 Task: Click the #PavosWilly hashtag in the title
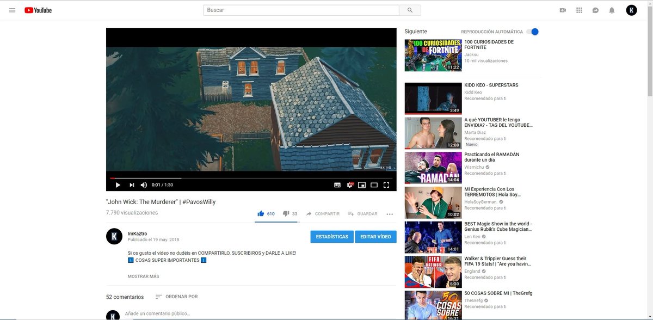click(199, 202)
